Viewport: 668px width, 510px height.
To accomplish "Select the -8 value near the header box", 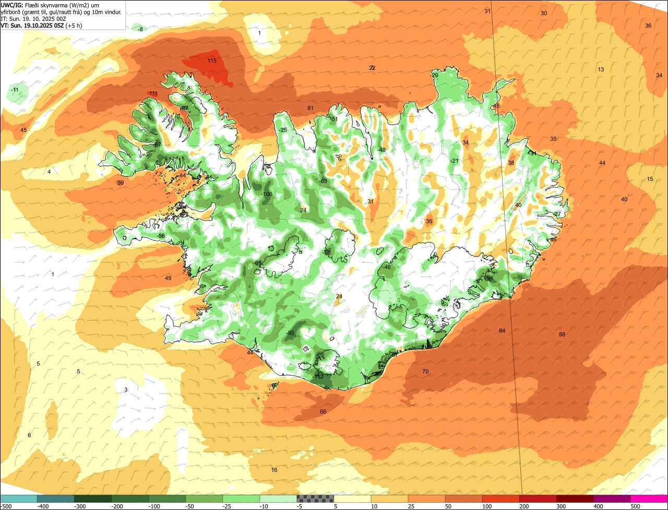I will coord(139,29).
